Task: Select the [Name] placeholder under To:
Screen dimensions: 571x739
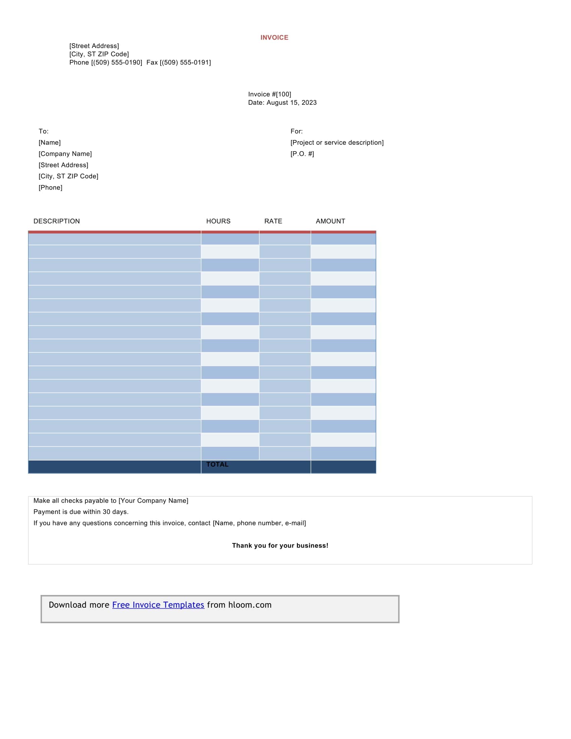Action: coord(49,142)
